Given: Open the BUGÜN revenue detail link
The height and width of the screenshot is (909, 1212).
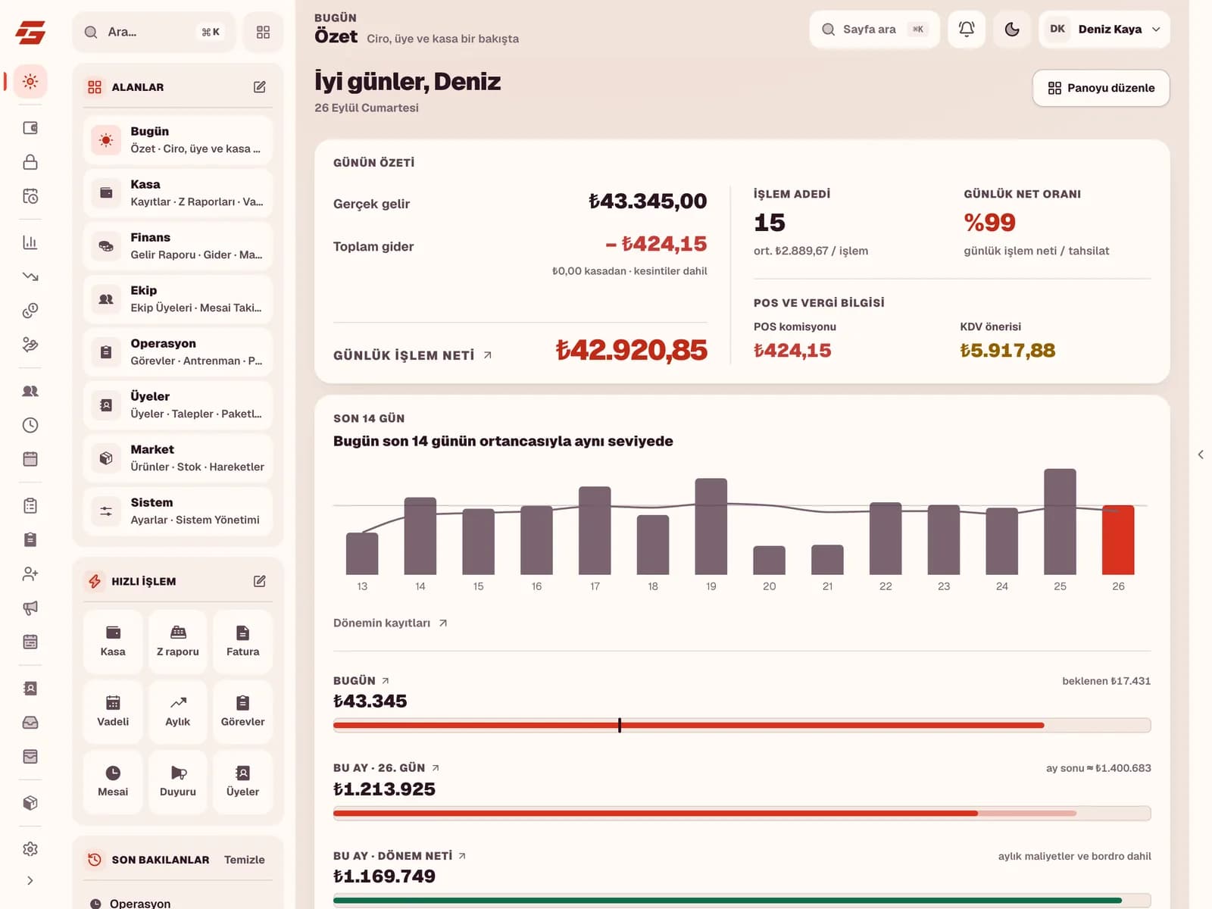Looking at the screenshot, I should point(361,680).
